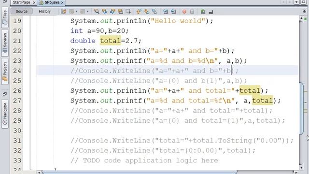This screenshot has height=174, width=309.
Task: Open the Navigator side panel tab
Action: coord(5,114)
